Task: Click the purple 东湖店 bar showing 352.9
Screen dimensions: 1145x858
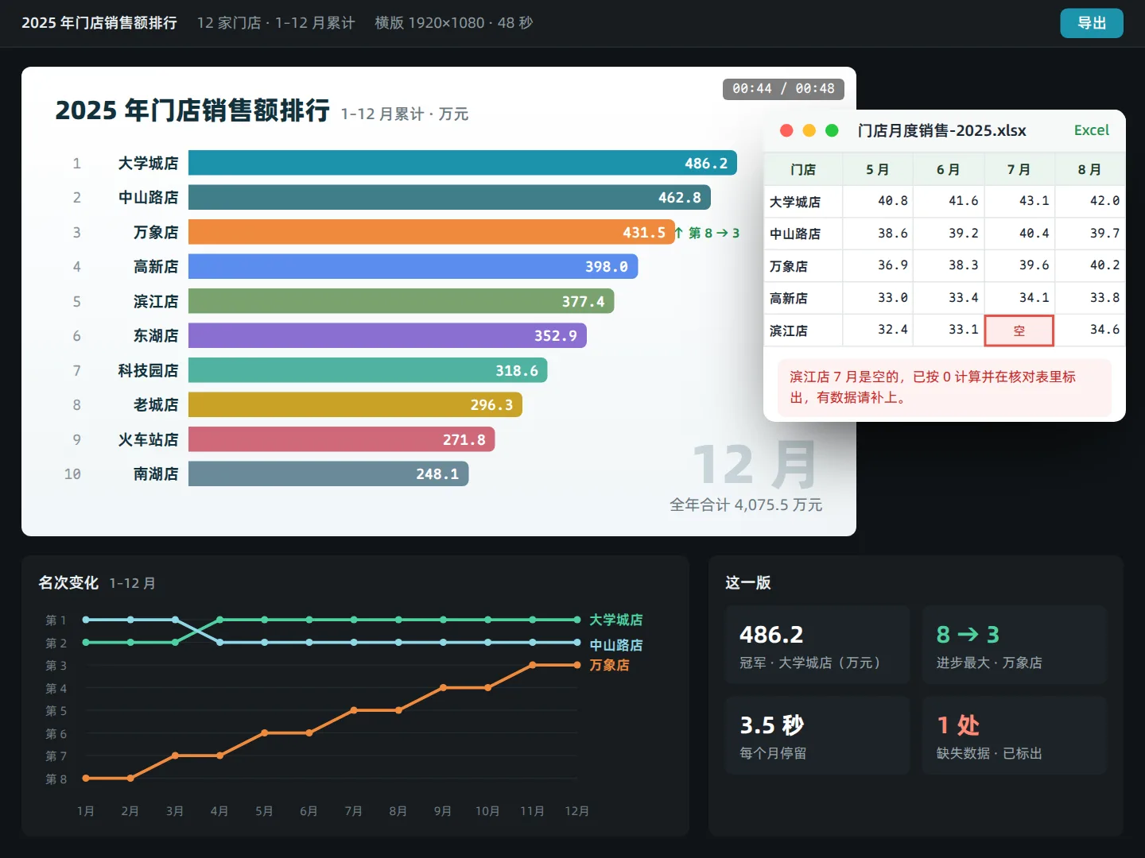Action: click(387, 335)
